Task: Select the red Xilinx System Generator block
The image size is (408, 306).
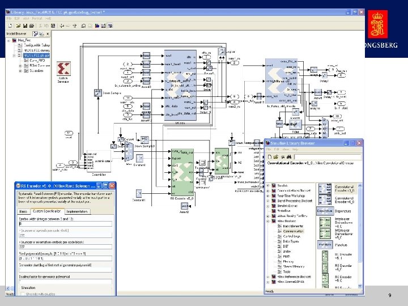Action: tap(63, 69)
